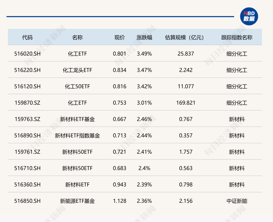Select the 代码 column header
The width and height of the screenshot is (273, 222).
[27, 37]
